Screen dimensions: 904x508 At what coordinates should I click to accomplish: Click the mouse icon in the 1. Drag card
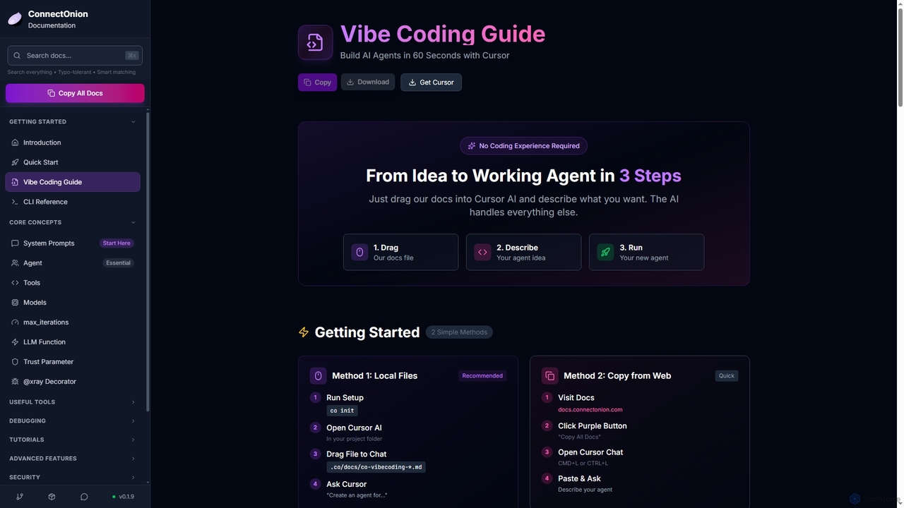click(x=359, y=252)
